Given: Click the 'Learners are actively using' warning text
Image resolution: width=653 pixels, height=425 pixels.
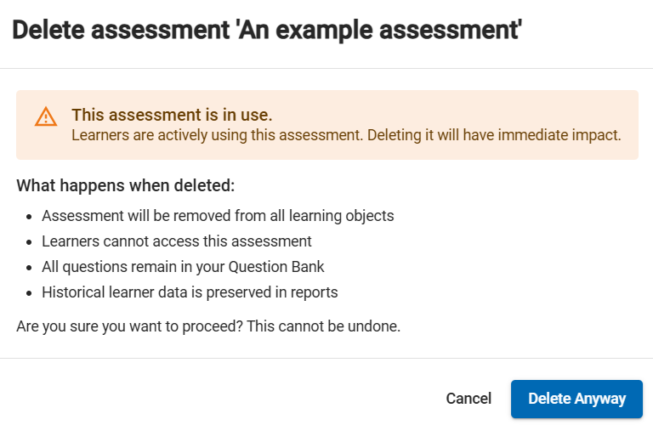Looking at the screenshot, I should point(346,135).
